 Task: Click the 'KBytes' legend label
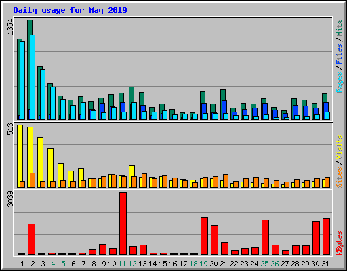(340, 243)
